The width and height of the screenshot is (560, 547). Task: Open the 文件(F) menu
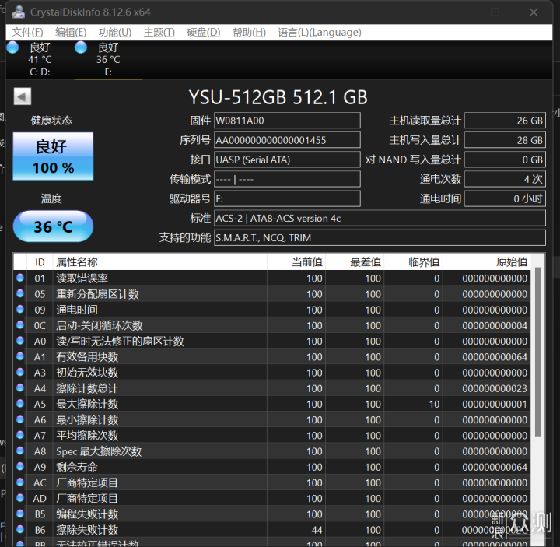coord(27,33)
